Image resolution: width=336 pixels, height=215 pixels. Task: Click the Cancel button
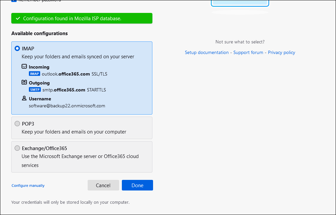(x=103, y=185)
